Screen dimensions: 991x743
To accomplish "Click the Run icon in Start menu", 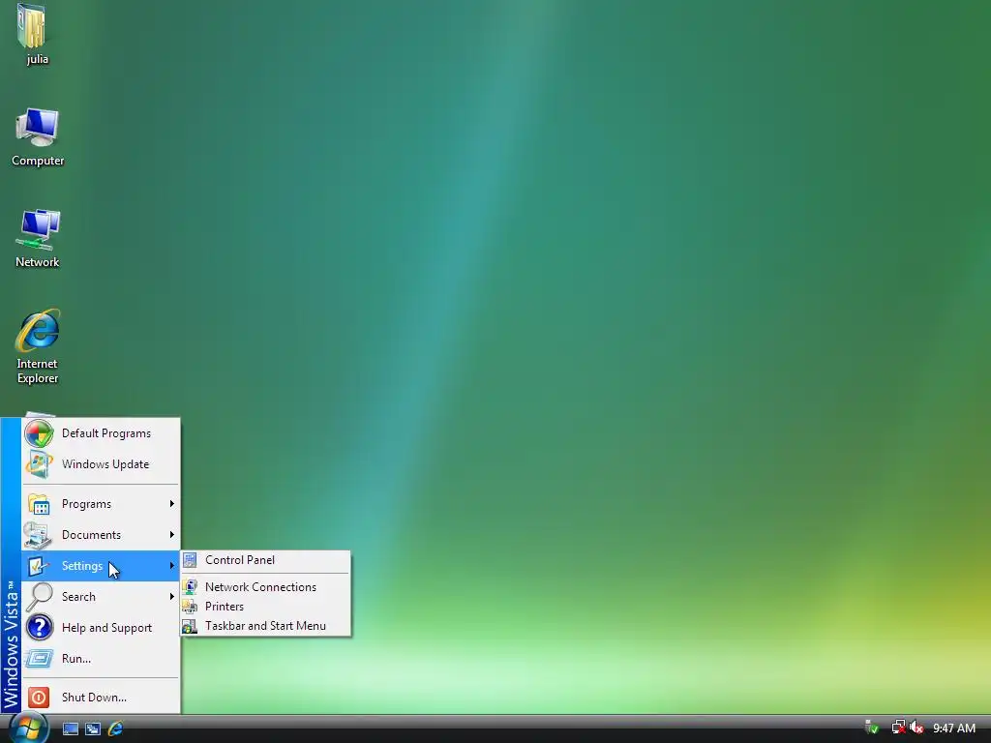I will pyautogui.click(x=39, y=658).
